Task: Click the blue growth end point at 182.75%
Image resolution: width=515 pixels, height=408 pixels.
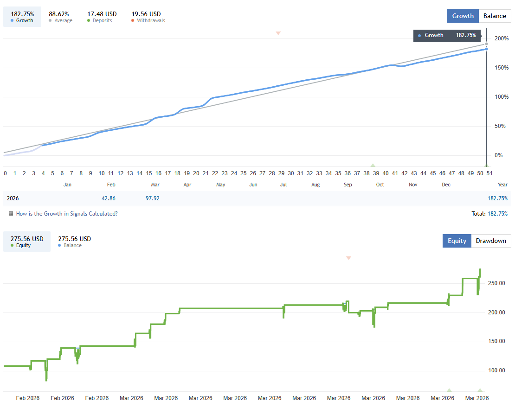Action: 486,49
